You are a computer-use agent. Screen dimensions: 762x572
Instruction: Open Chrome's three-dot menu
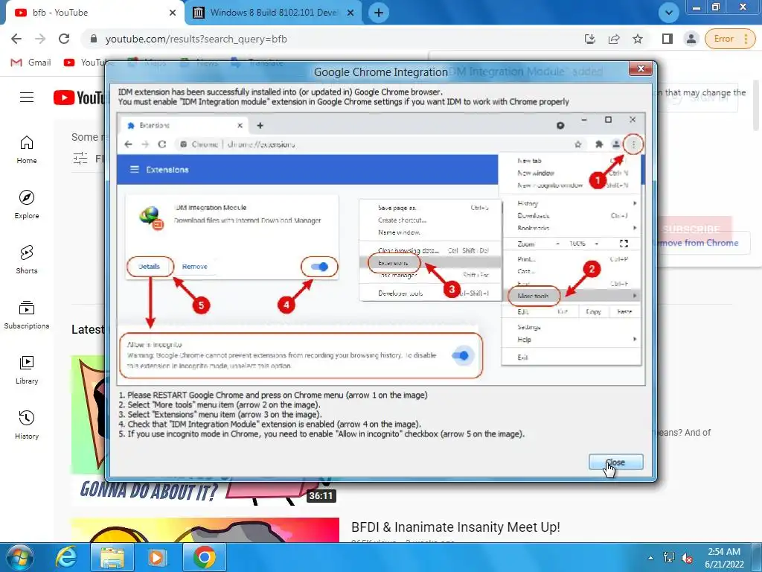[746, 39]
